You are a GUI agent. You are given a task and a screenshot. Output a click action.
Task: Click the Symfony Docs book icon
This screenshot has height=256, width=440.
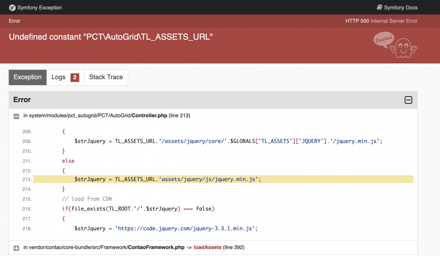(x=380, y=7)
